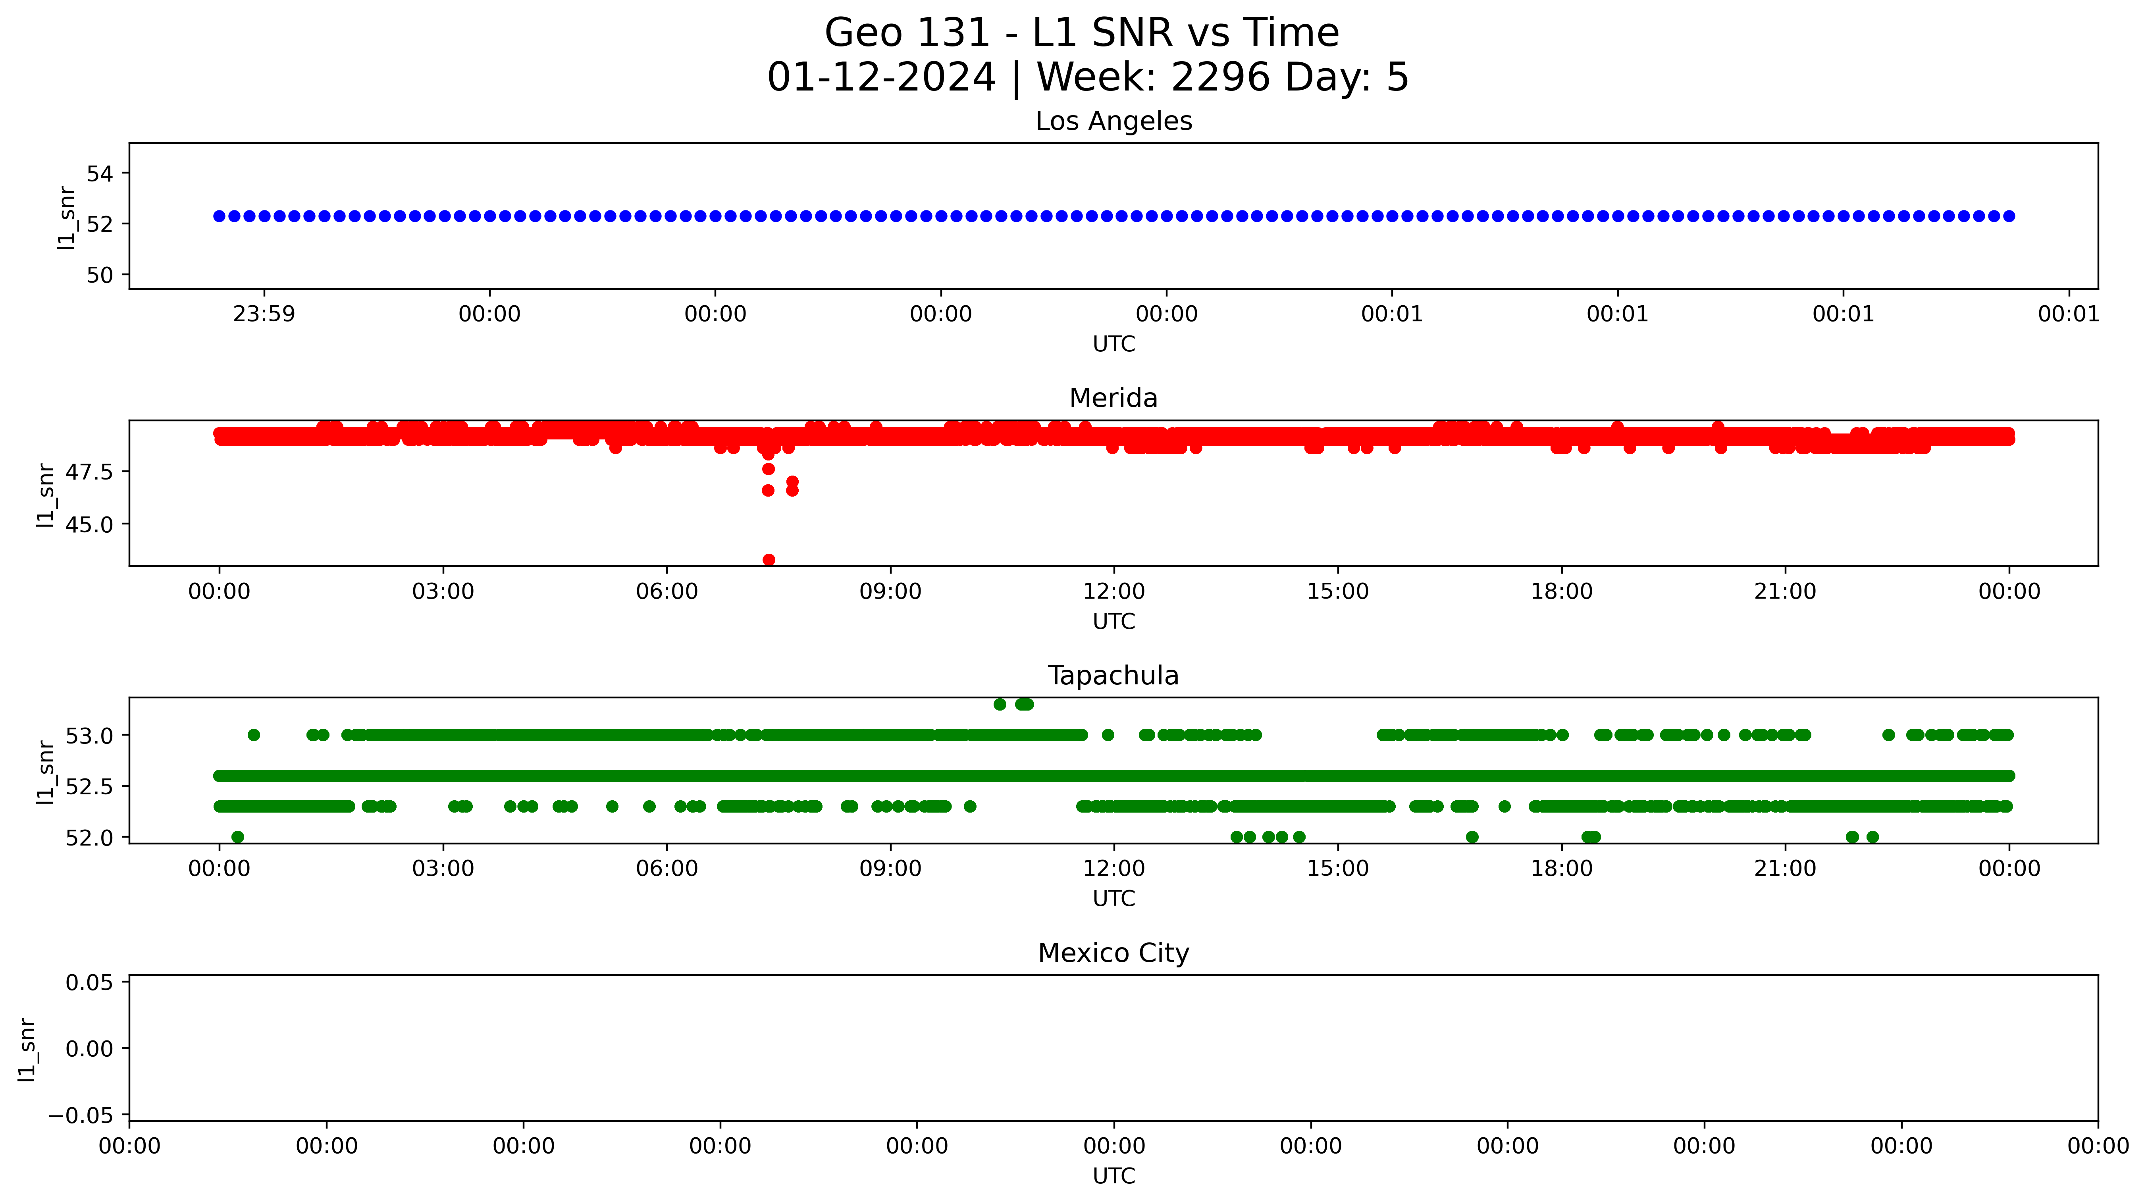Click the '23:59' tick on the Los Angeles plot
Screen dimensions: 2146x1204
(x=264, y=314)
